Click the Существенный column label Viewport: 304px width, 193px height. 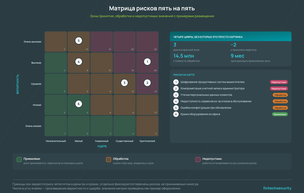[x=124, y=141]
